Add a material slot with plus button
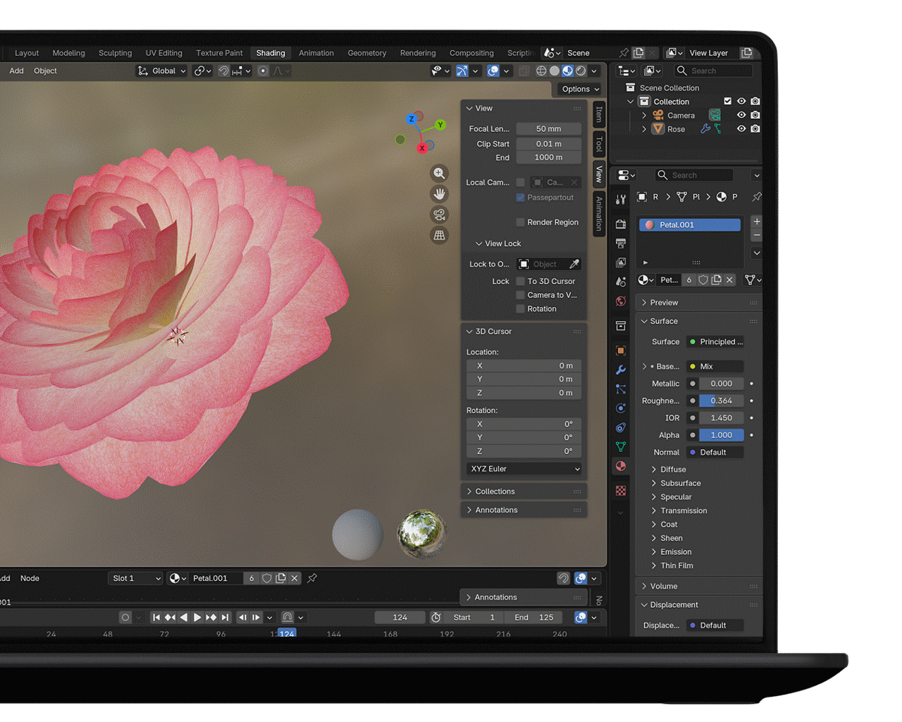The image size is (902, 722). click(757, 221)
